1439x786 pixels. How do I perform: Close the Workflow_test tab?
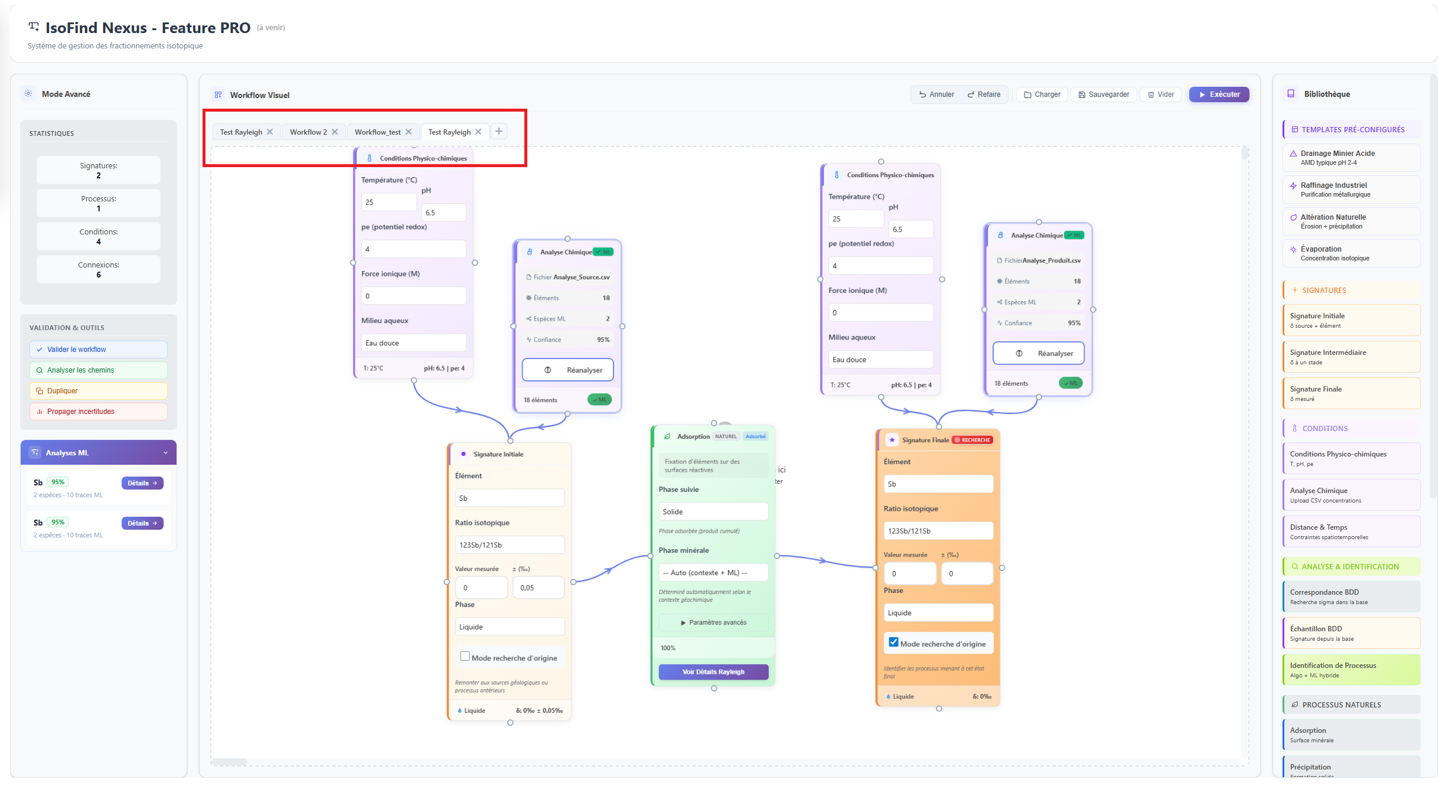coord(408,132)
